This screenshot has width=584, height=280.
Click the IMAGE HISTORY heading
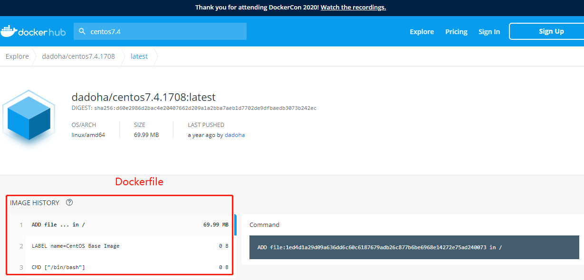coord(35,203)
